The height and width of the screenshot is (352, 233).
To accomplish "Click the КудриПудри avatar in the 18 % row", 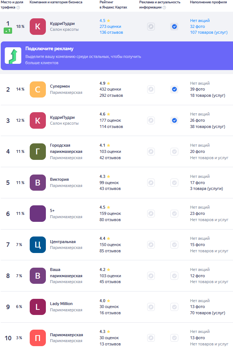I will click(x=38, y=26).
